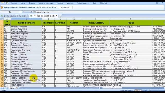Click the Тип пункта header cell
Screen dimensions: 165x93
48,23
